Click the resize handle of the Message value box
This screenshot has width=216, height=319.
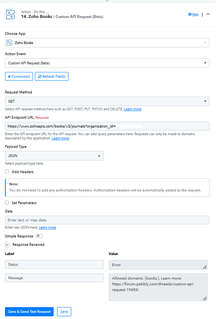point(205,298)
